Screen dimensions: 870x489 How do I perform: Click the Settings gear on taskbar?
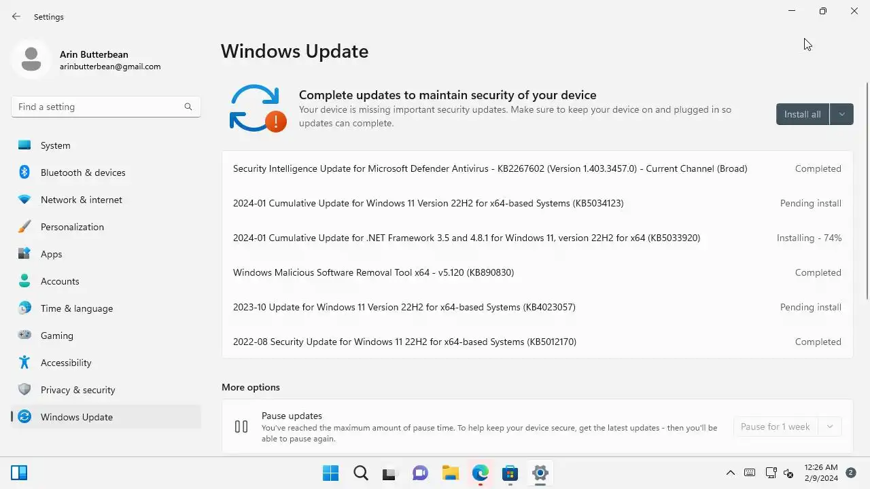pyautogui.click(x=540, y=473)
